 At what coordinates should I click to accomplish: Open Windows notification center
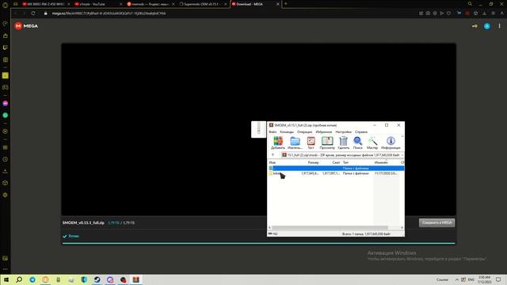[x=498, y=279]
